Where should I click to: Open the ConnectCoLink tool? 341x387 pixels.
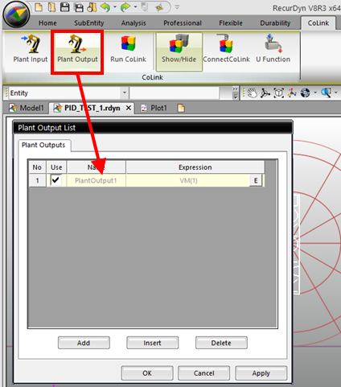coord(226,49)
